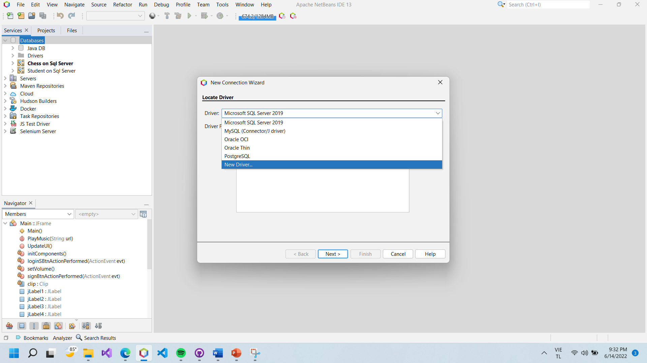
Task: Select the JS Test Driver node icon
Action: tap(13, 124)
